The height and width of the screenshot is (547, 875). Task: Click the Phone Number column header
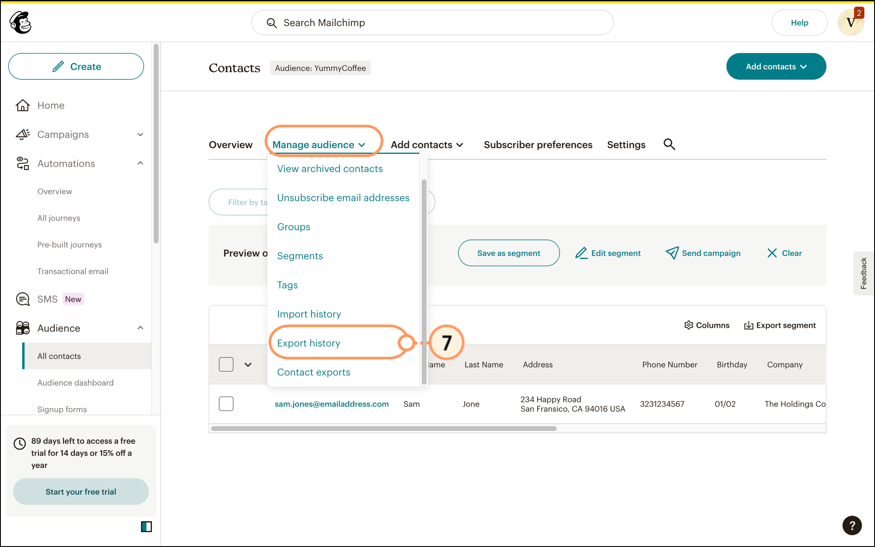tap(669, 365)
